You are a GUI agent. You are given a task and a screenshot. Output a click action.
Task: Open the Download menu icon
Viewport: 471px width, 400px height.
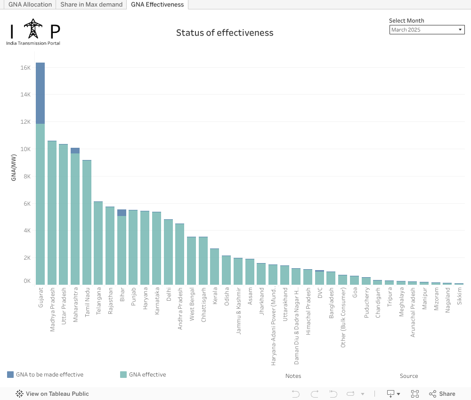(x=393, y=394)
